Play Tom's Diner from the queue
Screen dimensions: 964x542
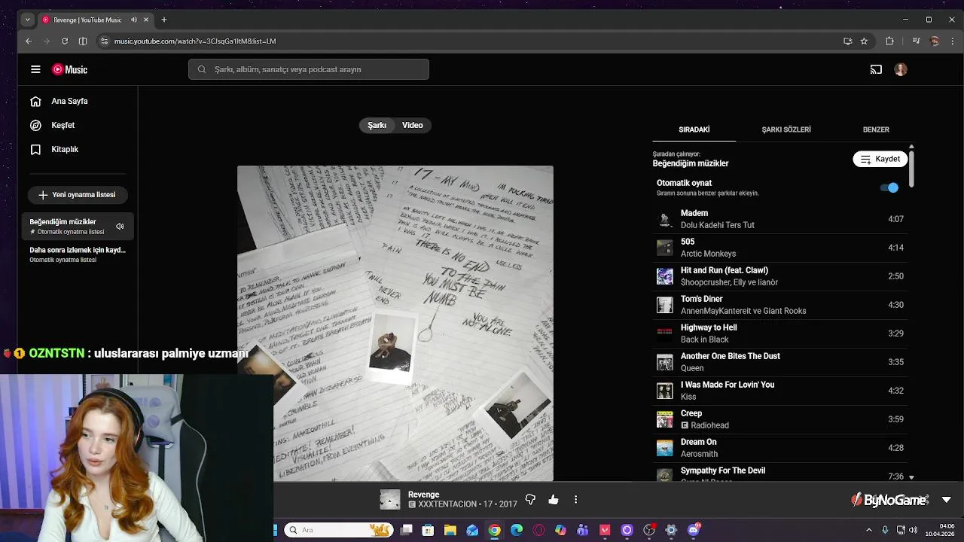(x=779, y=305)
